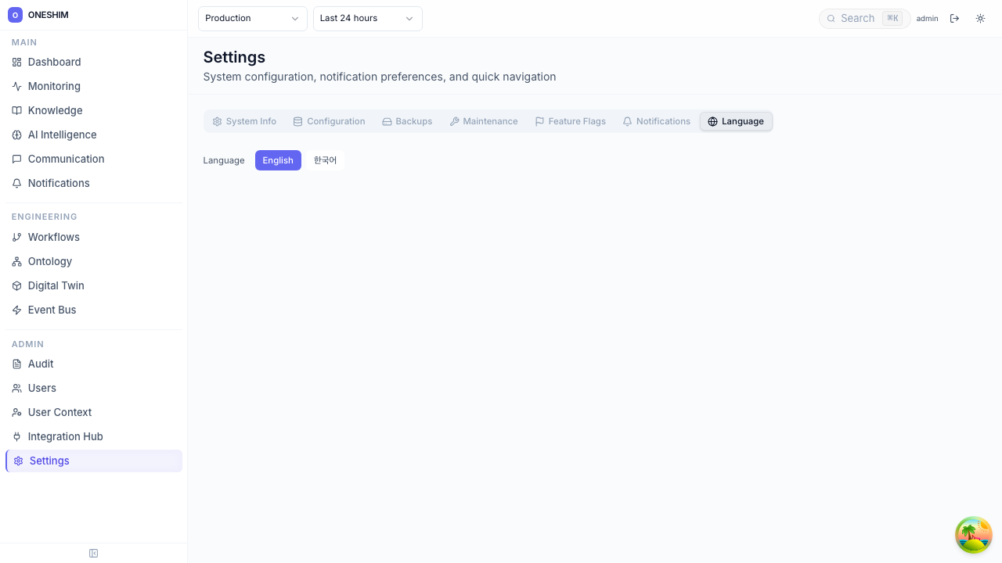1002x563 pixels.
Task: Expand the Last 24 hours time range
Action: 367,18
